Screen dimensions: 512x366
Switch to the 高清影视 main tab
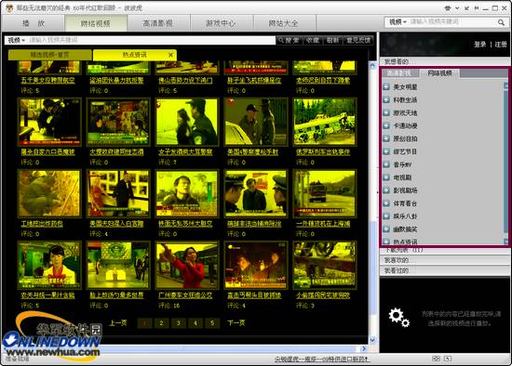[x=158, y=23]
